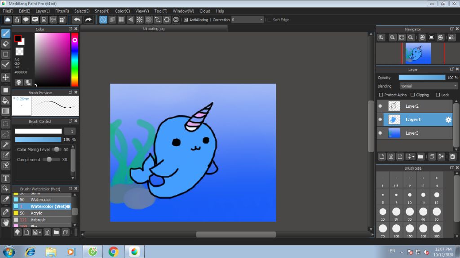Enable the Clipping checkbox
This screenshot has height=258, width=460.
412,95
